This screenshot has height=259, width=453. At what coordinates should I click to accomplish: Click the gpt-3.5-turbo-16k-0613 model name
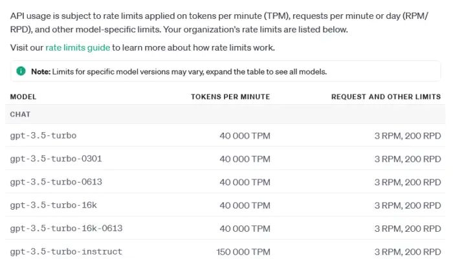(x=67, y=229)
